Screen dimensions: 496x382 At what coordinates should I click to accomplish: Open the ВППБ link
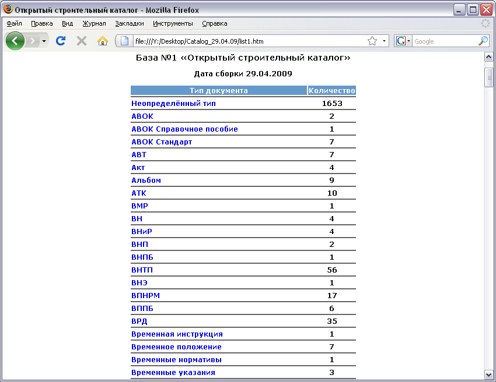tap(142, 308)
